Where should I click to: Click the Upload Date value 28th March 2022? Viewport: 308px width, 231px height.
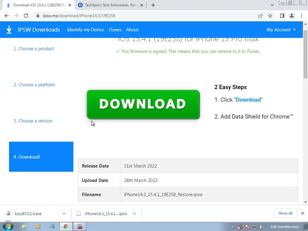pos(141,180)
